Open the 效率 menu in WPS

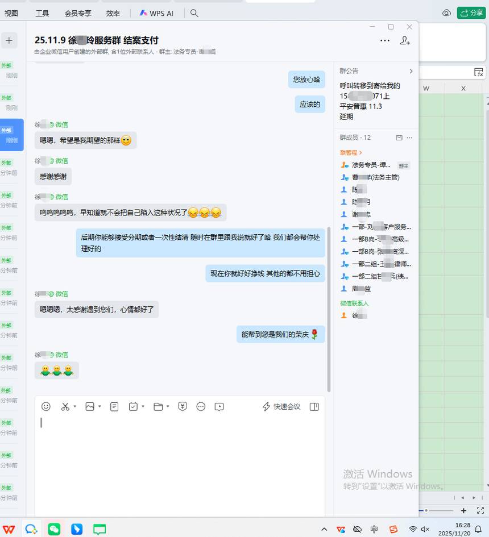click(x=113, y=14)
